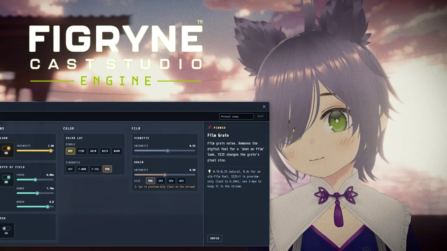Click the vignette intensity value 0.55
The width and height of the screenshot is (447, 251).
[x=192, y=146]
